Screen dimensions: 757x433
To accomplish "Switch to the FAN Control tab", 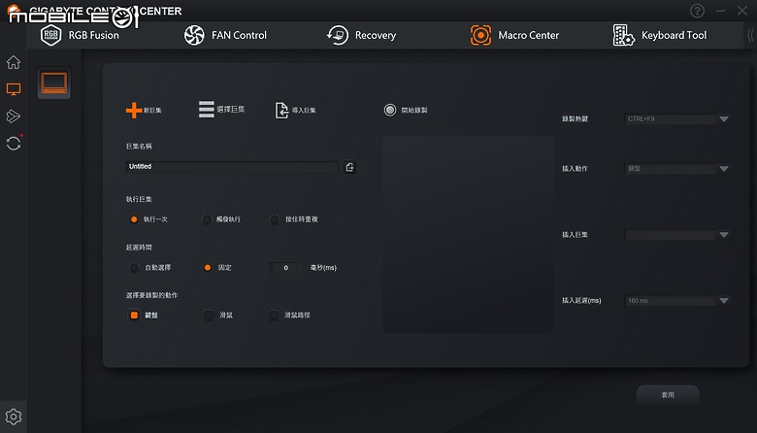I will (225, 35).
